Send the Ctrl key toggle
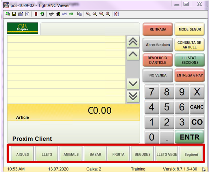 [64, 14]
